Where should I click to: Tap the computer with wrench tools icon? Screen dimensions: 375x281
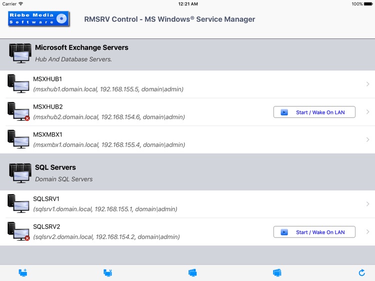[x=108, y=273]
